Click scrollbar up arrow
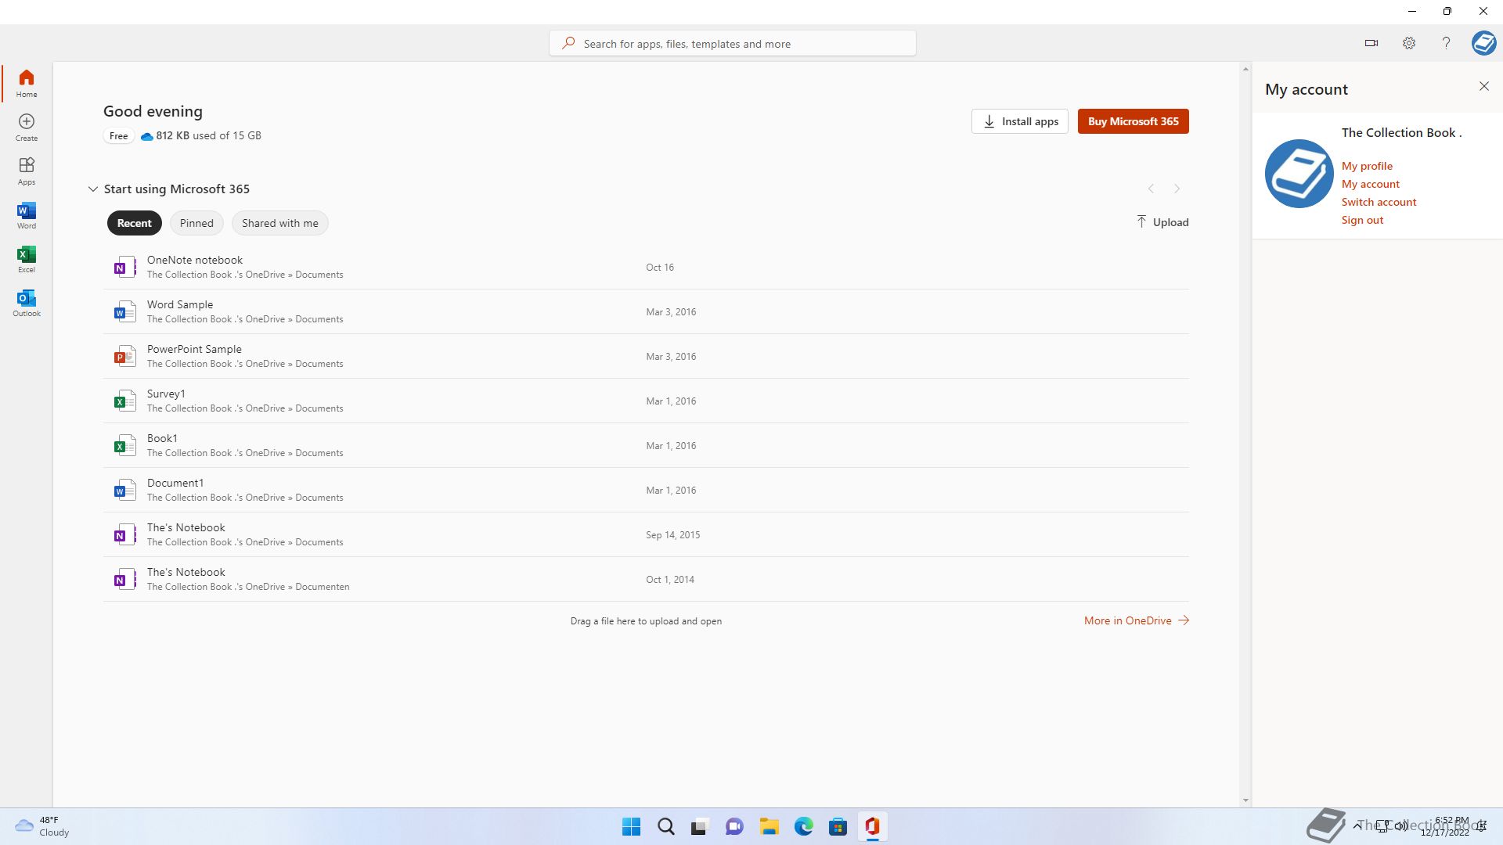This screenshot has width=1503, height=845. pyautogui.click(x=1245, y=70)
